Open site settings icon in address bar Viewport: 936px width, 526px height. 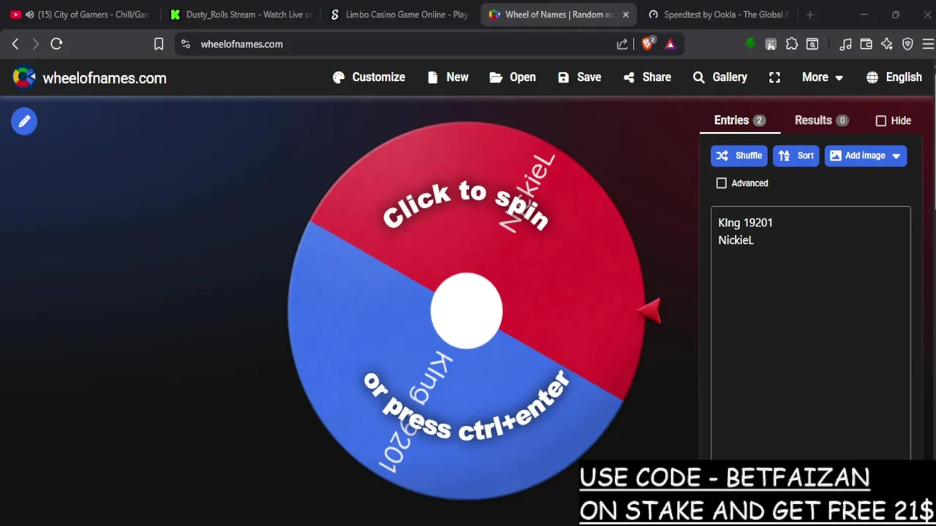point(186,44)
